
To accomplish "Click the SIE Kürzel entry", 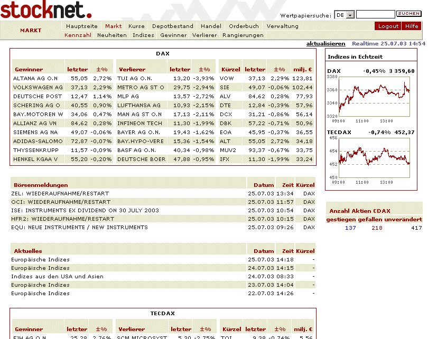I will coord(225,88).
